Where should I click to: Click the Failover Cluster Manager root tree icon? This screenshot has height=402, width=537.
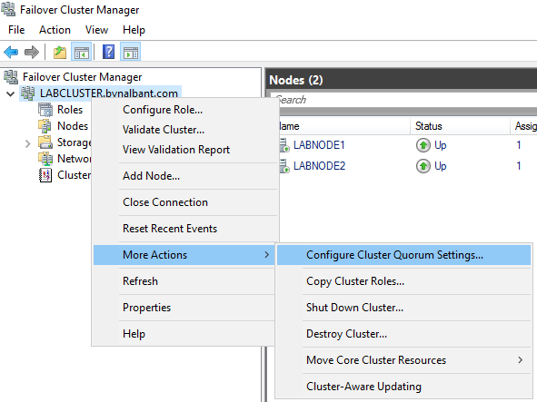[11, 77]
